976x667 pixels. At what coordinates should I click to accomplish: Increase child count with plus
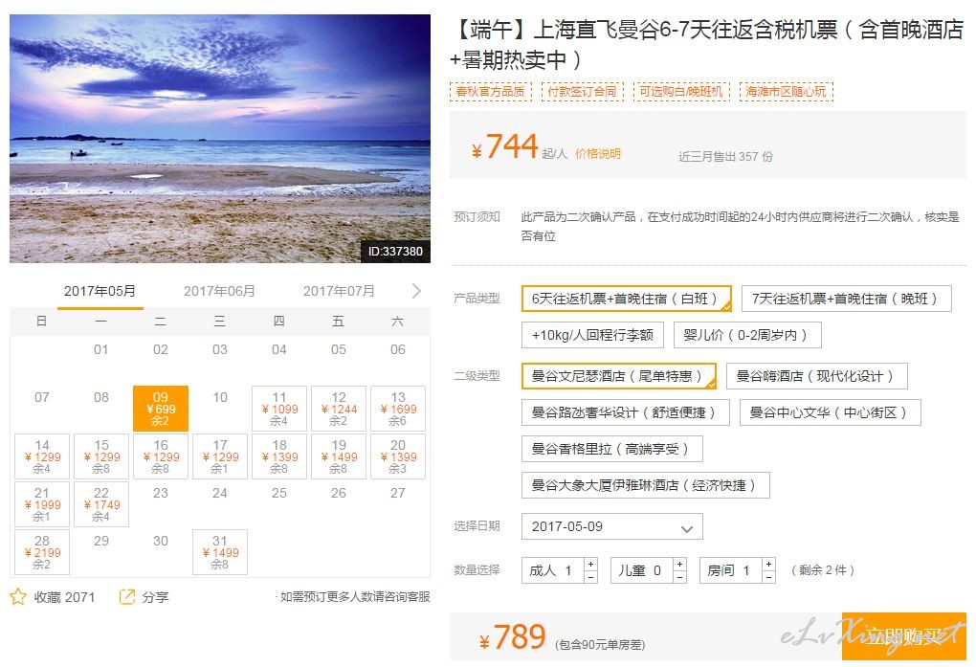click(679, 564)
